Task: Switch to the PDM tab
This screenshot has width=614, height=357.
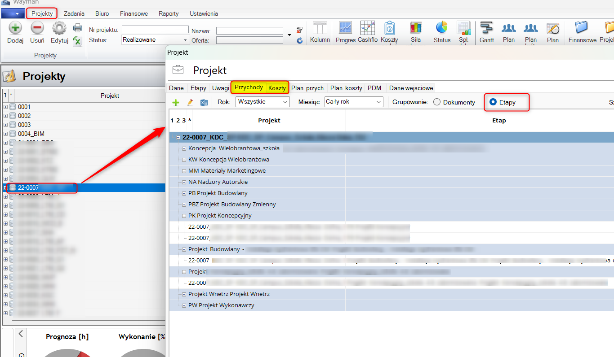Action: tap(374, 88)
